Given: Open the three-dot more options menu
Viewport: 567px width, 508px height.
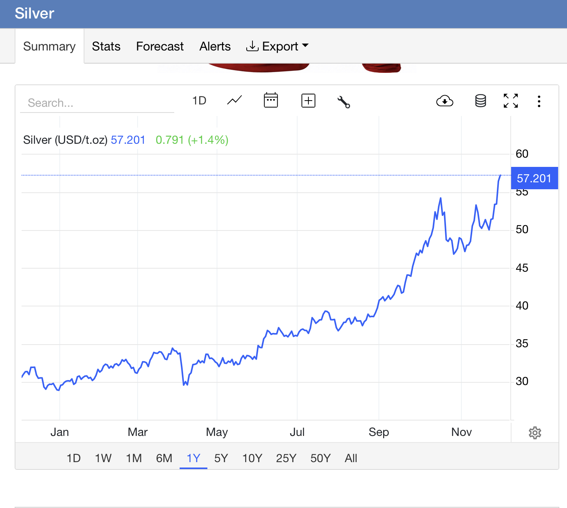Looking at the screenshot, I should (539, 101).
